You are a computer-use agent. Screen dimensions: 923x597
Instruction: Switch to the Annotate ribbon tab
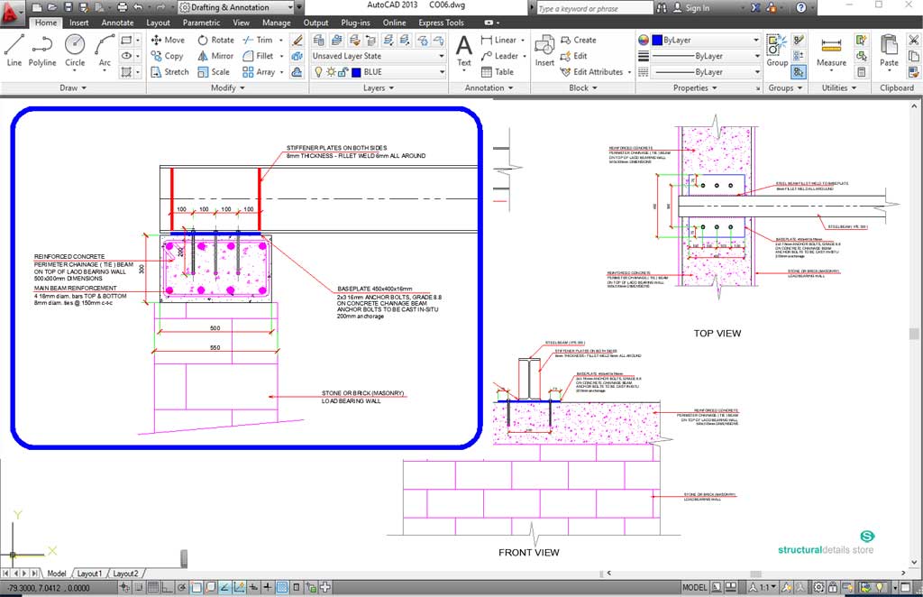(118, 23)
